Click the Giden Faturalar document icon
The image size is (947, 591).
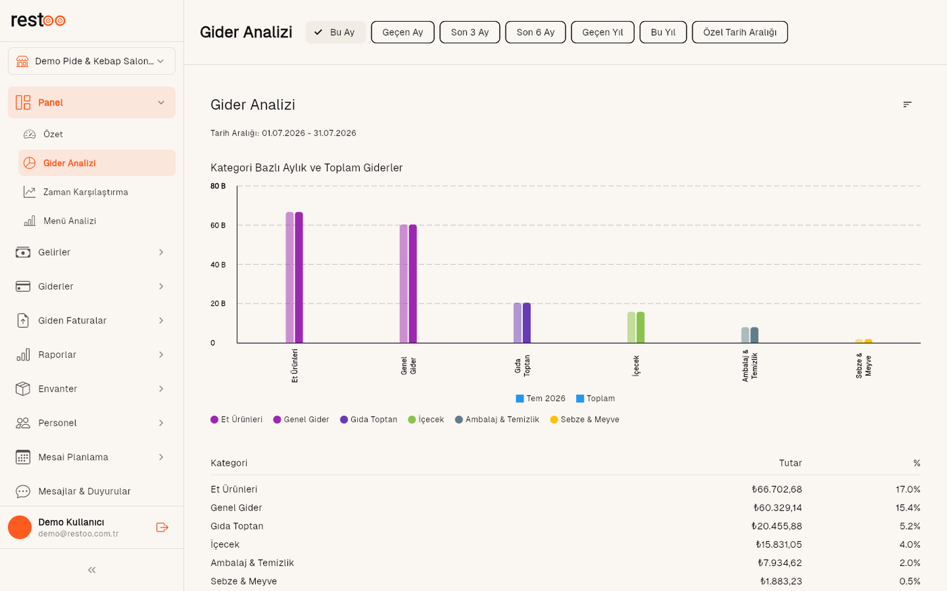click(23, 321)
